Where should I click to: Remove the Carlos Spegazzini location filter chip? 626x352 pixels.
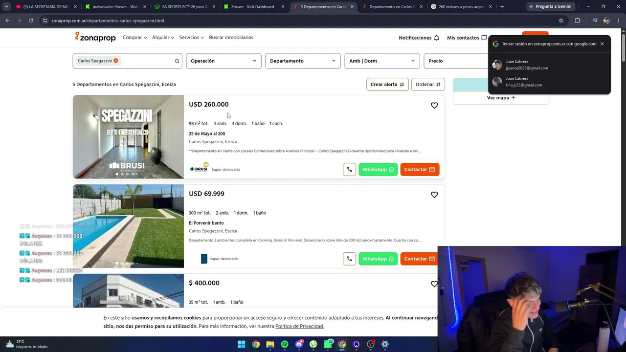click(x=116, y=61)
